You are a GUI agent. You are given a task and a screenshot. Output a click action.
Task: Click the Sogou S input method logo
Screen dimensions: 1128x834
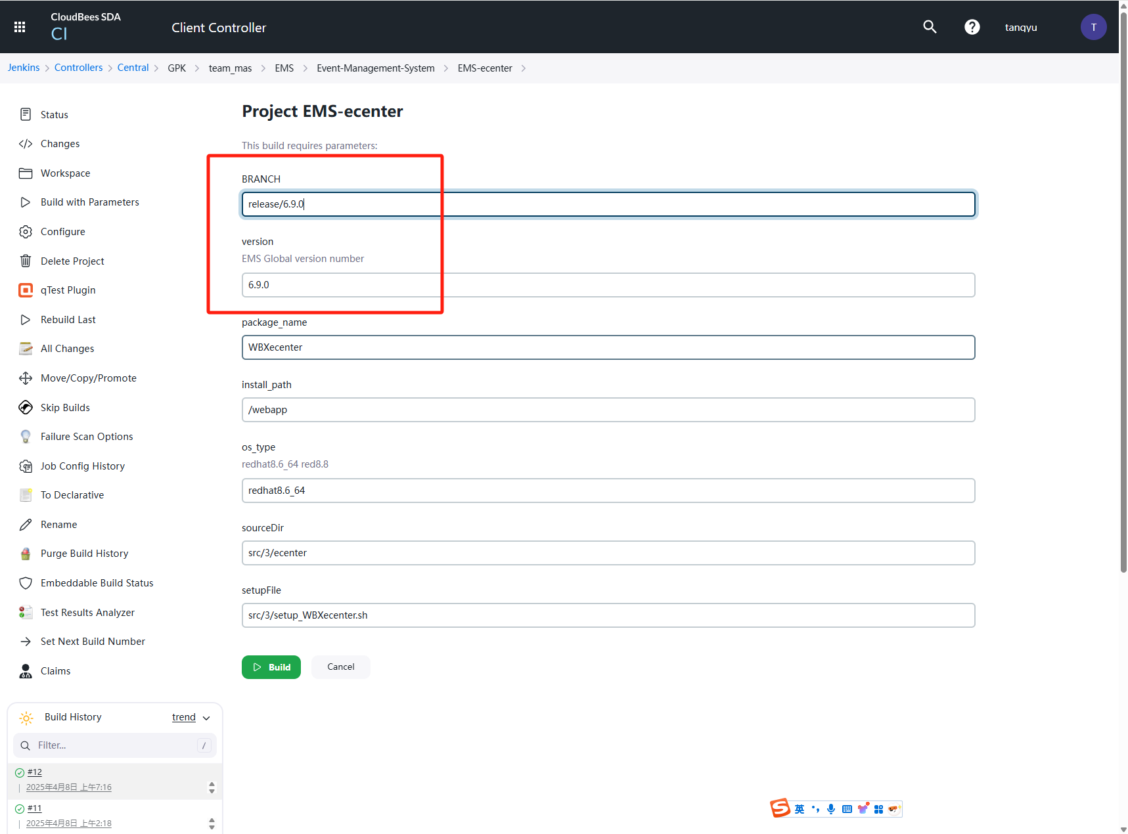coord(780,808)
